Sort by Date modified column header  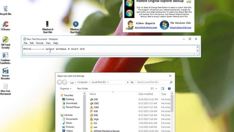coord(146,94)
